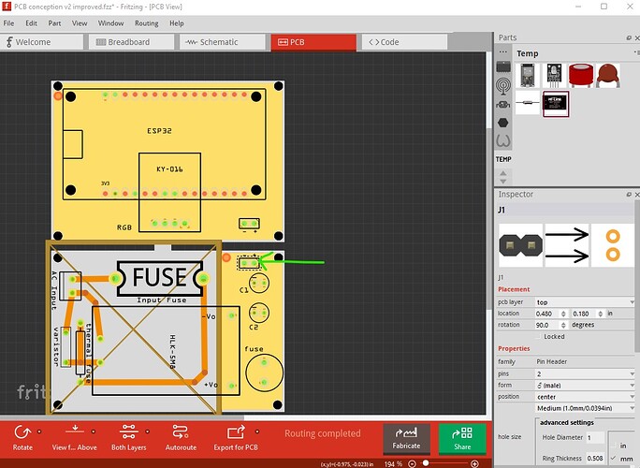The height and width of the screenshot is (468, 640).
Task: Open the Window menu
Action: coord(110,23)
